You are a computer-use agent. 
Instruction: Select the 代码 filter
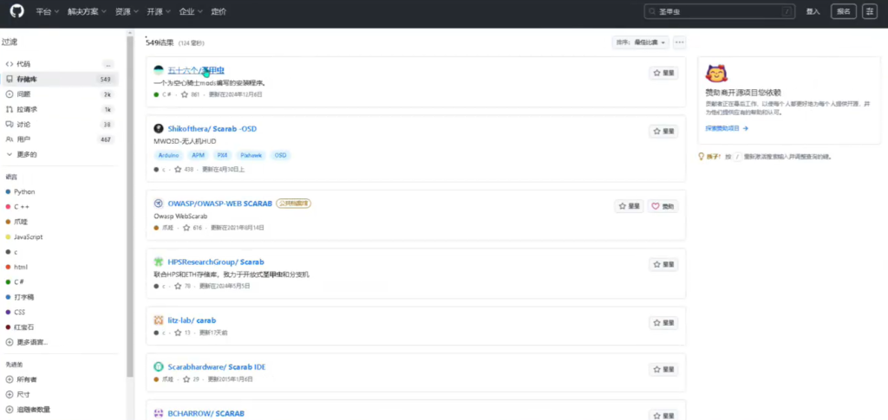60,64
